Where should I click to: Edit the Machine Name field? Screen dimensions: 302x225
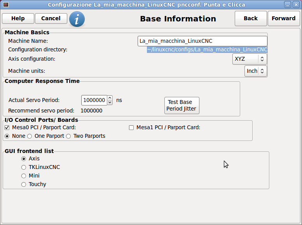tap(202, 41)
